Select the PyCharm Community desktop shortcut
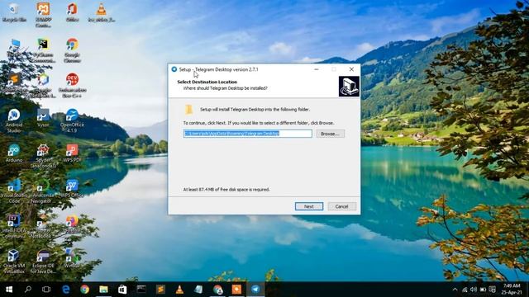Screen dimensions: 529x297 click(43, 50)
